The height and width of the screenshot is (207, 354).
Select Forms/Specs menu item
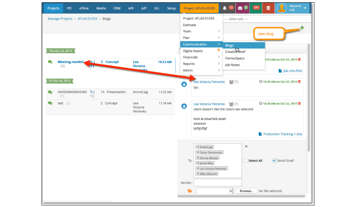(x=235, y=58)
